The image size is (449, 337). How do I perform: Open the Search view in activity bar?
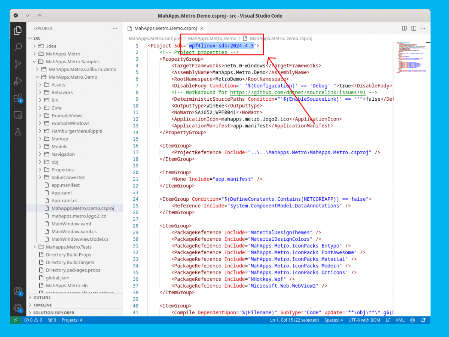(x=18, y=47)
